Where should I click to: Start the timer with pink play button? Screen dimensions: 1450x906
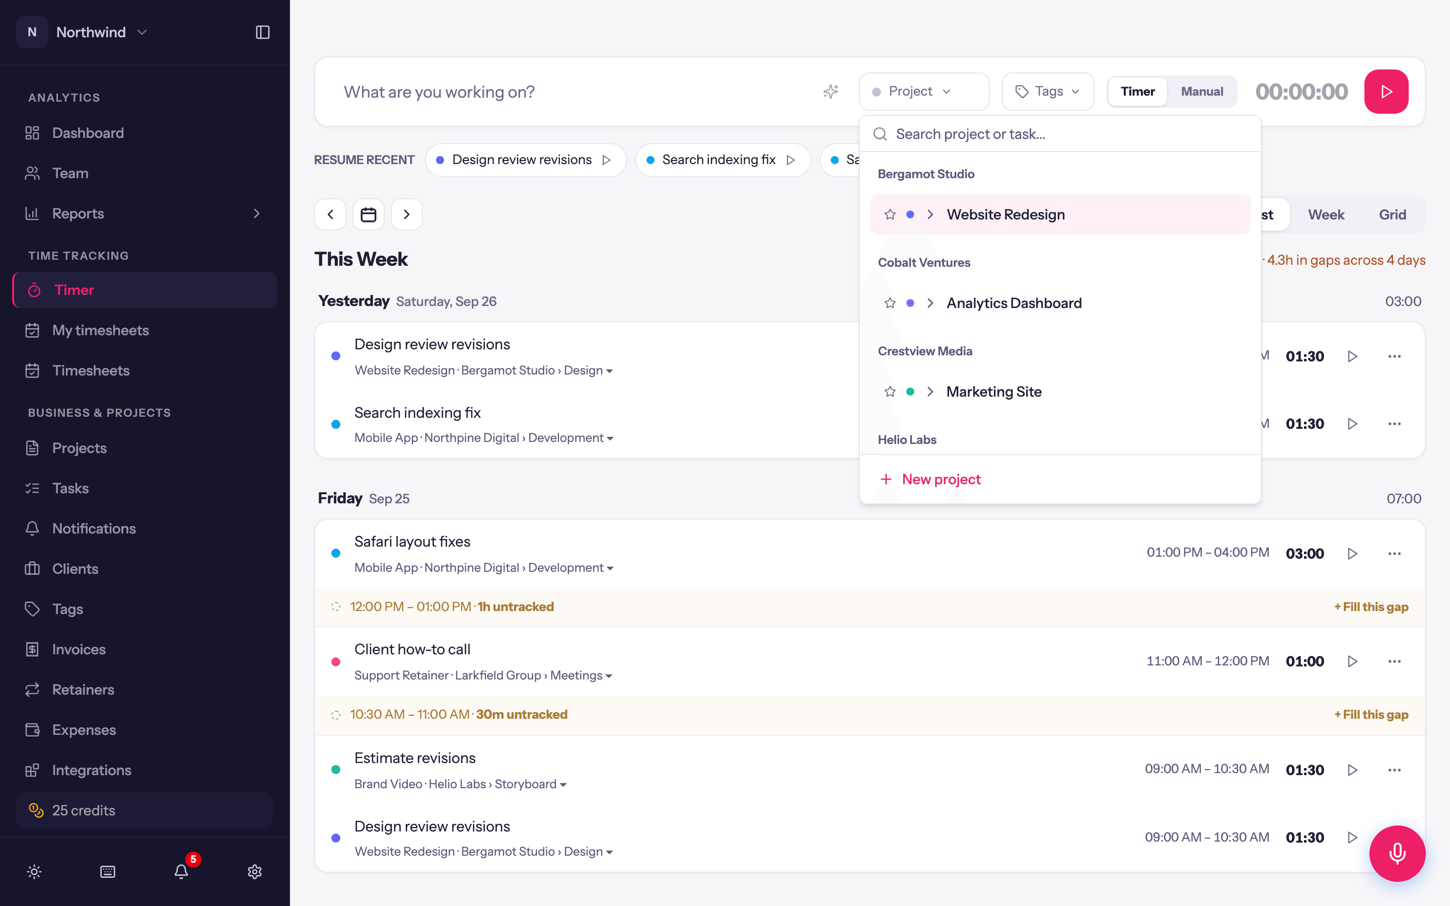coord(1386,92)
